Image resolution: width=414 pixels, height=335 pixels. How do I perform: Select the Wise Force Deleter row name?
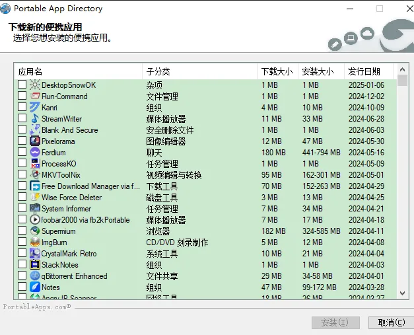[71, 198]
